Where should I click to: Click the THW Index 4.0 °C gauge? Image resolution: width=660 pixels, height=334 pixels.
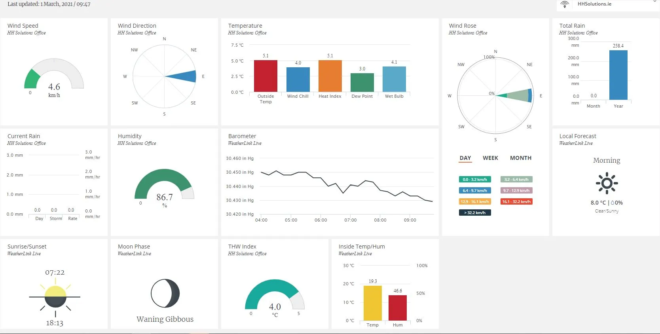(275, 294)
